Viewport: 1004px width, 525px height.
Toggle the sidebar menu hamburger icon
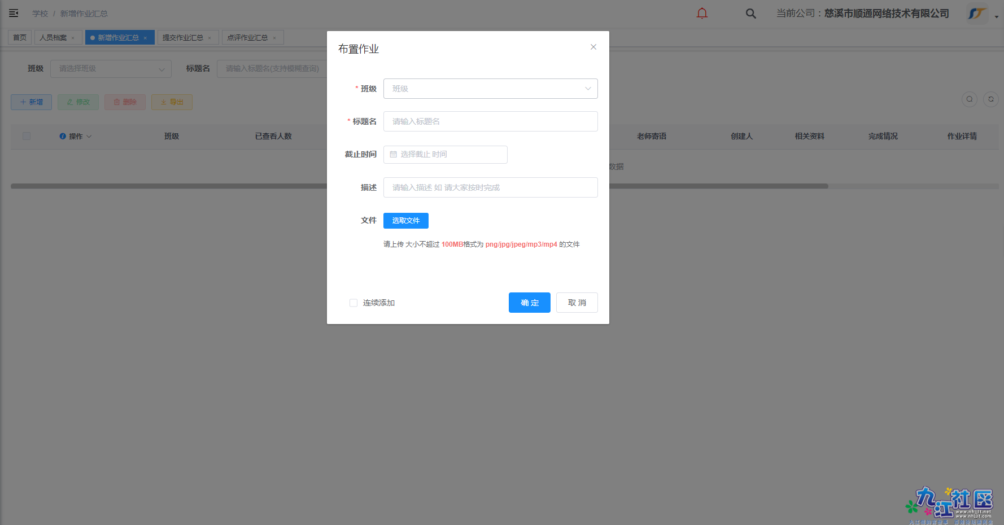[14, 13]
